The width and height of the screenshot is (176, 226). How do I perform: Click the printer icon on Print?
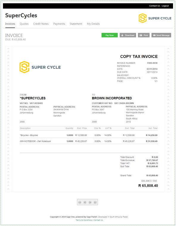(x=141, y=35)
